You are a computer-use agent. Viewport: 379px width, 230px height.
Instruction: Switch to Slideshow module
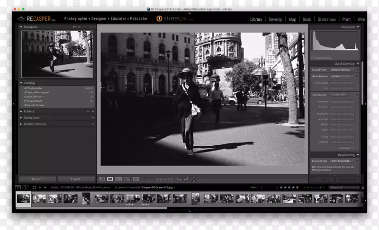coord(327,19)
